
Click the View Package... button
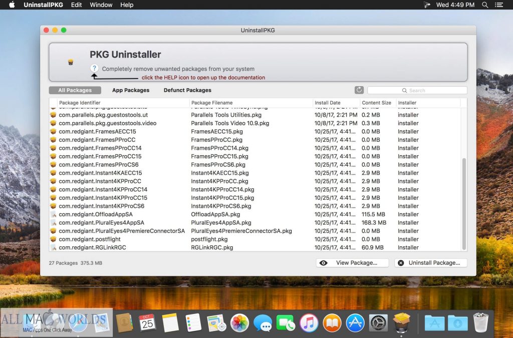click(352, 263)
